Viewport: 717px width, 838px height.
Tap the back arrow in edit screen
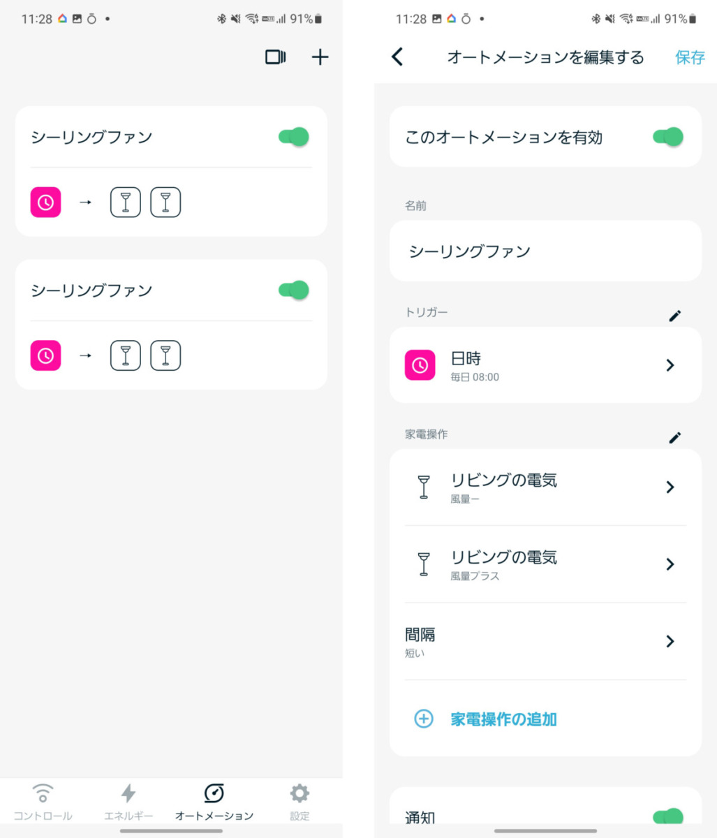tap(398, 57)
